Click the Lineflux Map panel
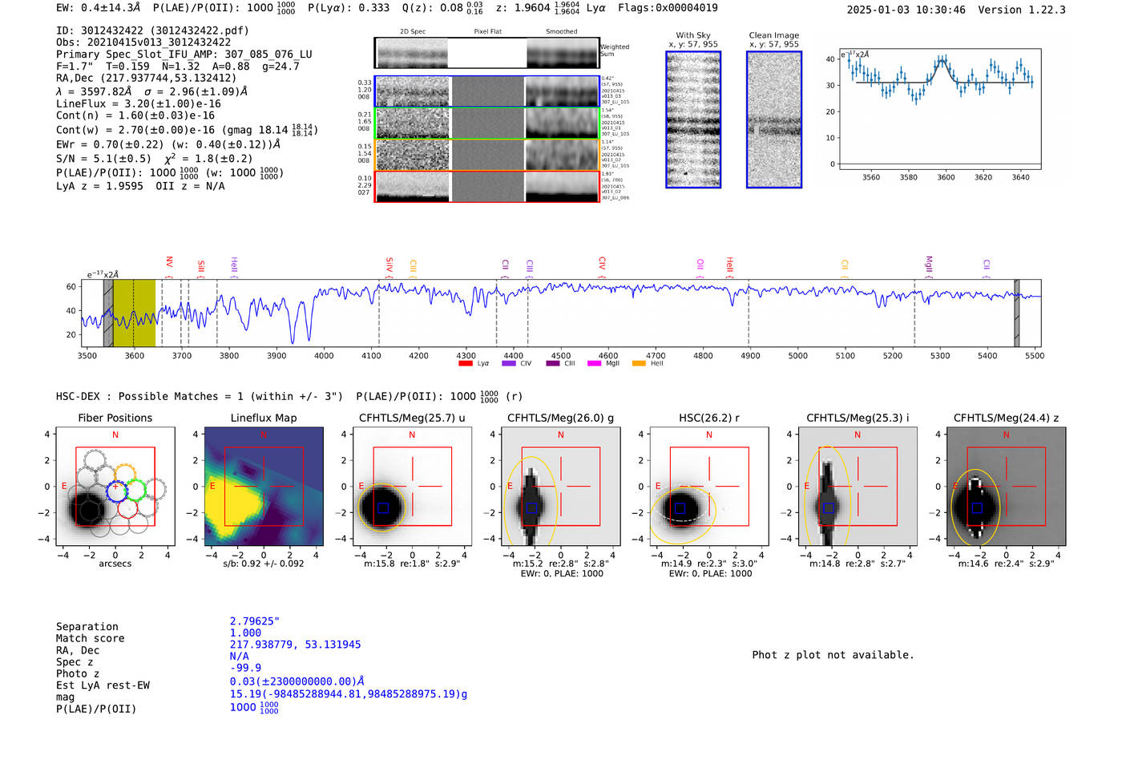The width and height of the screenshot is (1122, 764). coord(264,486)
